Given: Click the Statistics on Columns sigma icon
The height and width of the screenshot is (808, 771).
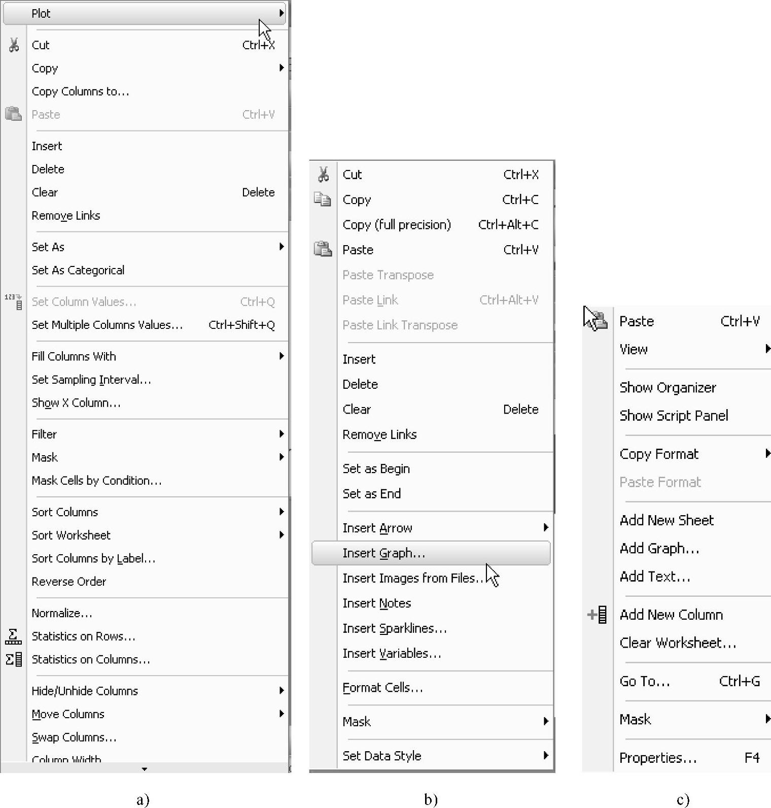Looking at the screenshot, I should tap(14, 659).
